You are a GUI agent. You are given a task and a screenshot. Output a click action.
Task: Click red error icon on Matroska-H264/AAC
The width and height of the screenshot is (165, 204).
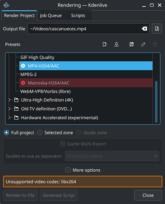23,83
